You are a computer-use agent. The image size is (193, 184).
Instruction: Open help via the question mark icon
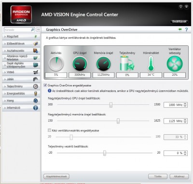(186, 29)
